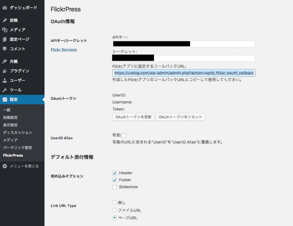Screen dimensions: 293x226
Task: Click the APIキー input field
Action: [x=184, y=44]
